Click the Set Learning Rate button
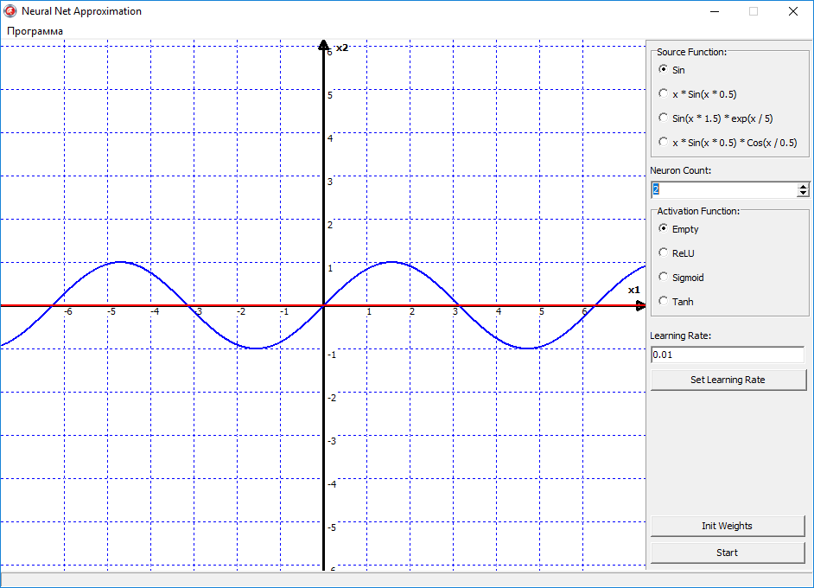This screenshot has width=814, height=588. 728,380
